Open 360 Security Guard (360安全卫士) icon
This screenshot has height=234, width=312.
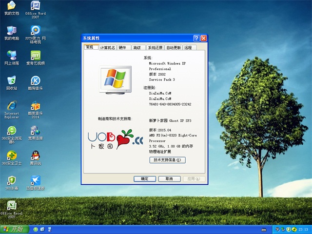coord(11,156)
